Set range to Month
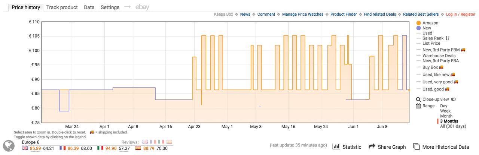479x155 pixels. (x=446, y=116)
